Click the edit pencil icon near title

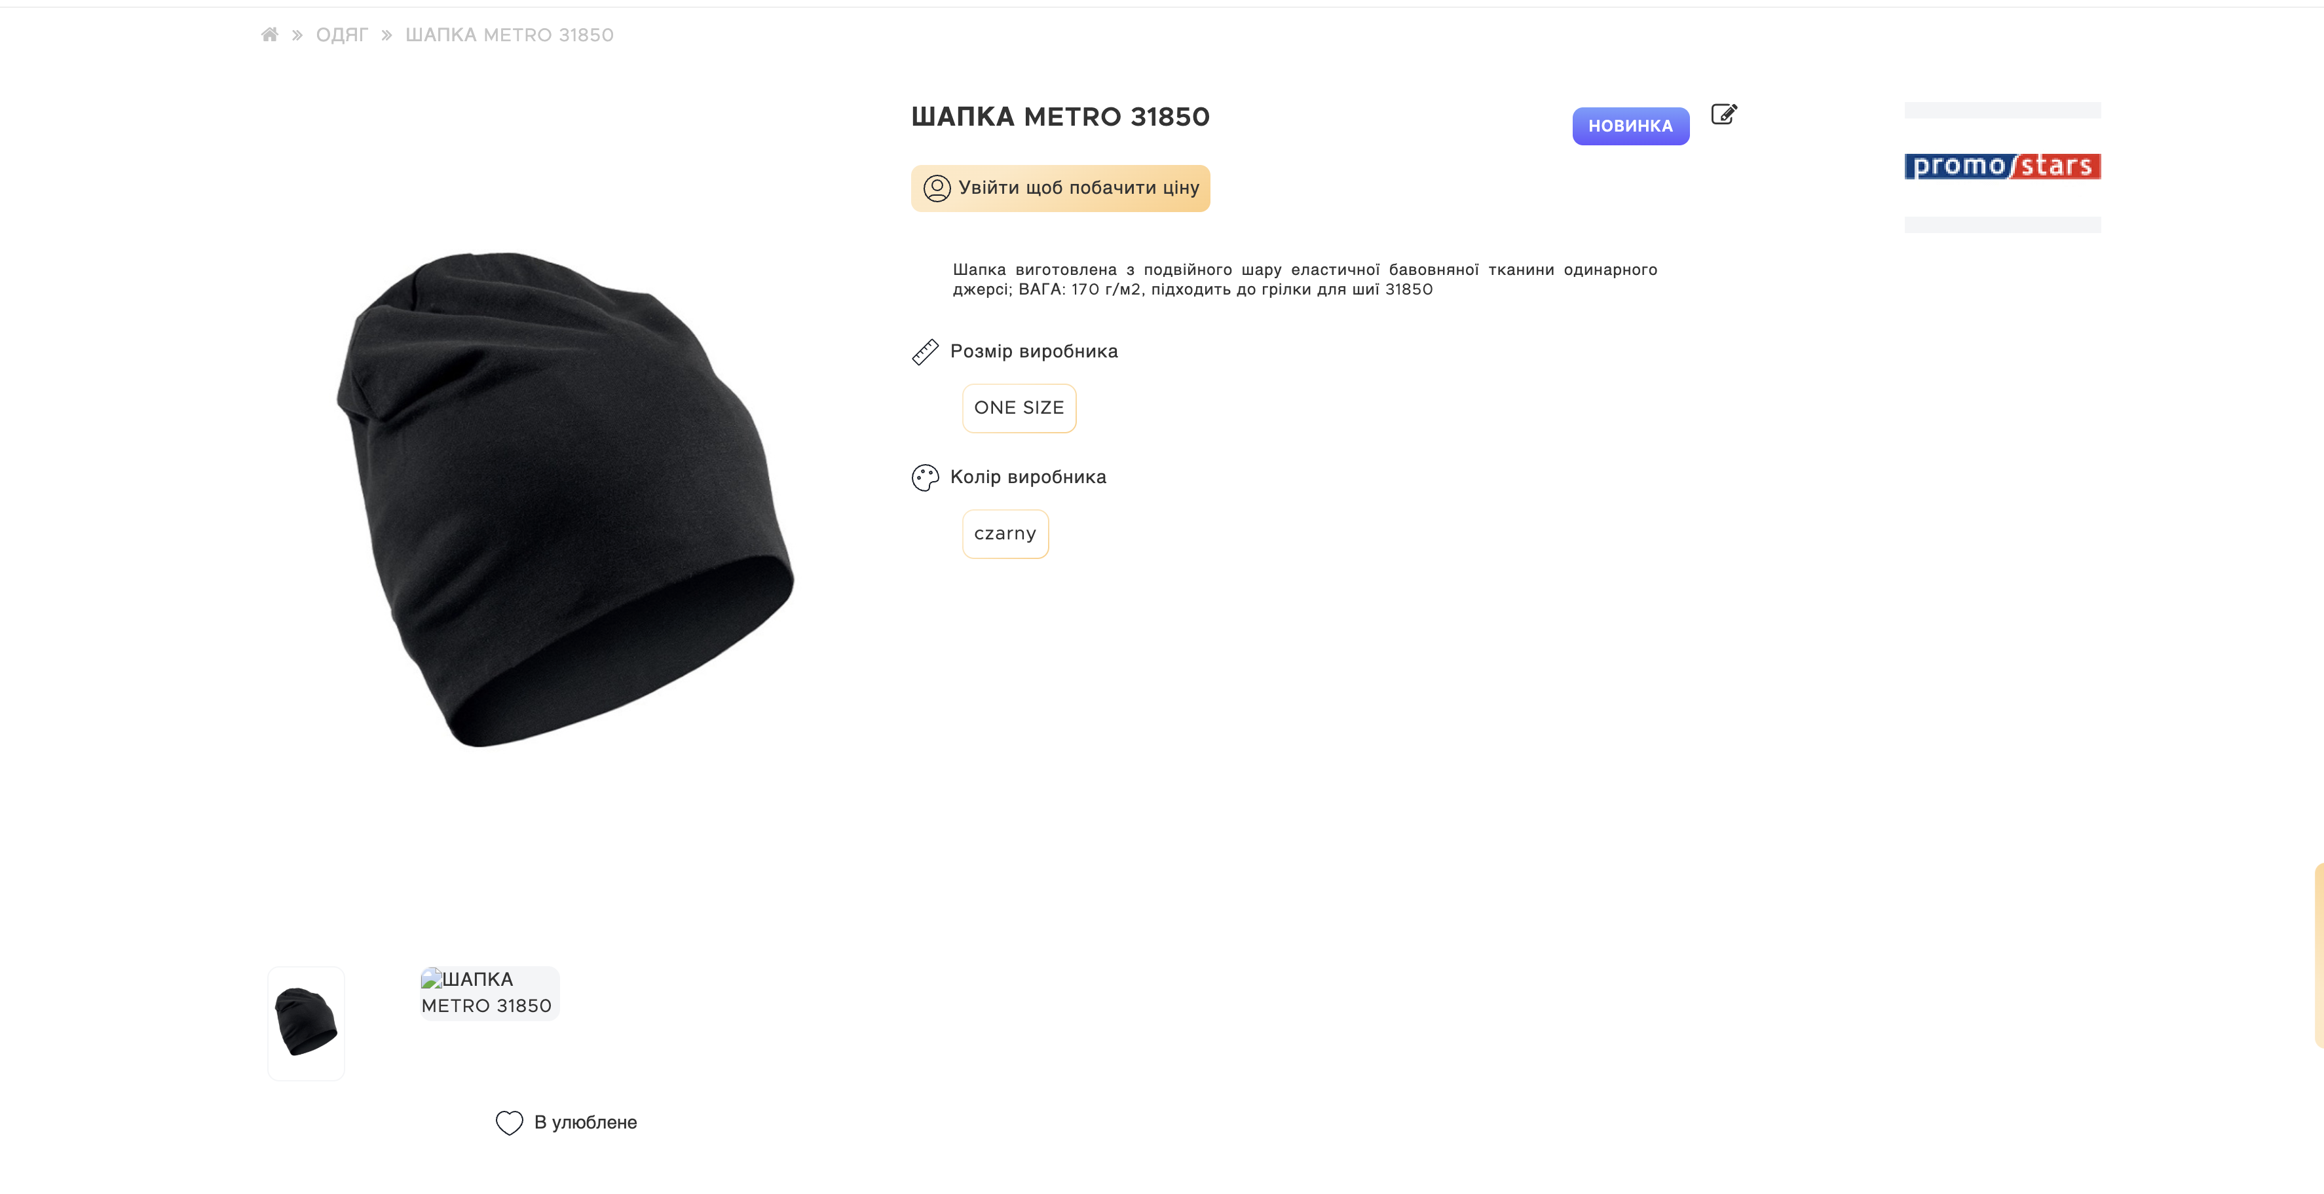pyautogui.click(x=1723, y=115)
